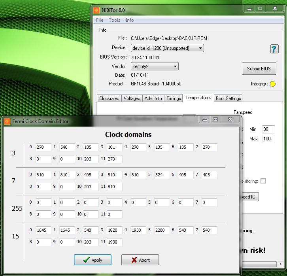Open the Tools menu
287x276 pixels.
(x=114, y=20)
